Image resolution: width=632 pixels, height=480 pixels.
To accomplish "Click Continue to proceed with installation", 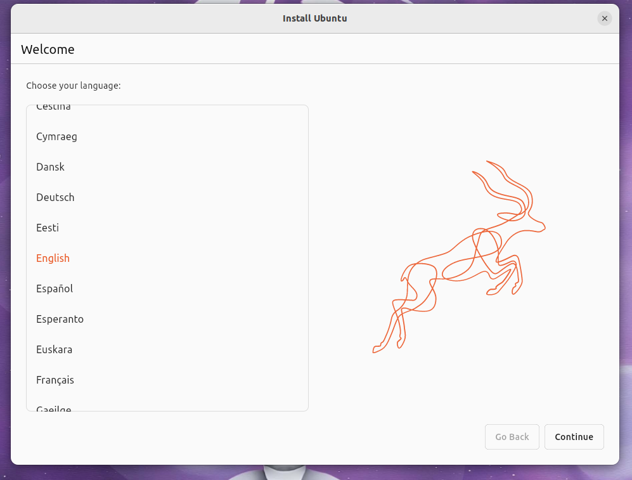I will [574, 437].
